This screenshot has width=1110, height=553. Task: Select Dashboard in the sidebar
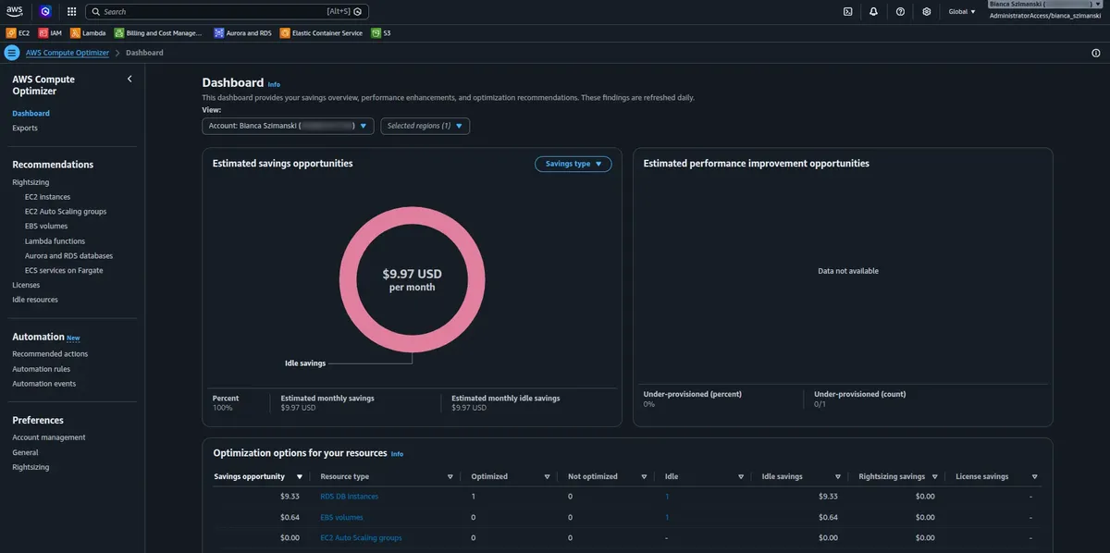pos(31,113)
